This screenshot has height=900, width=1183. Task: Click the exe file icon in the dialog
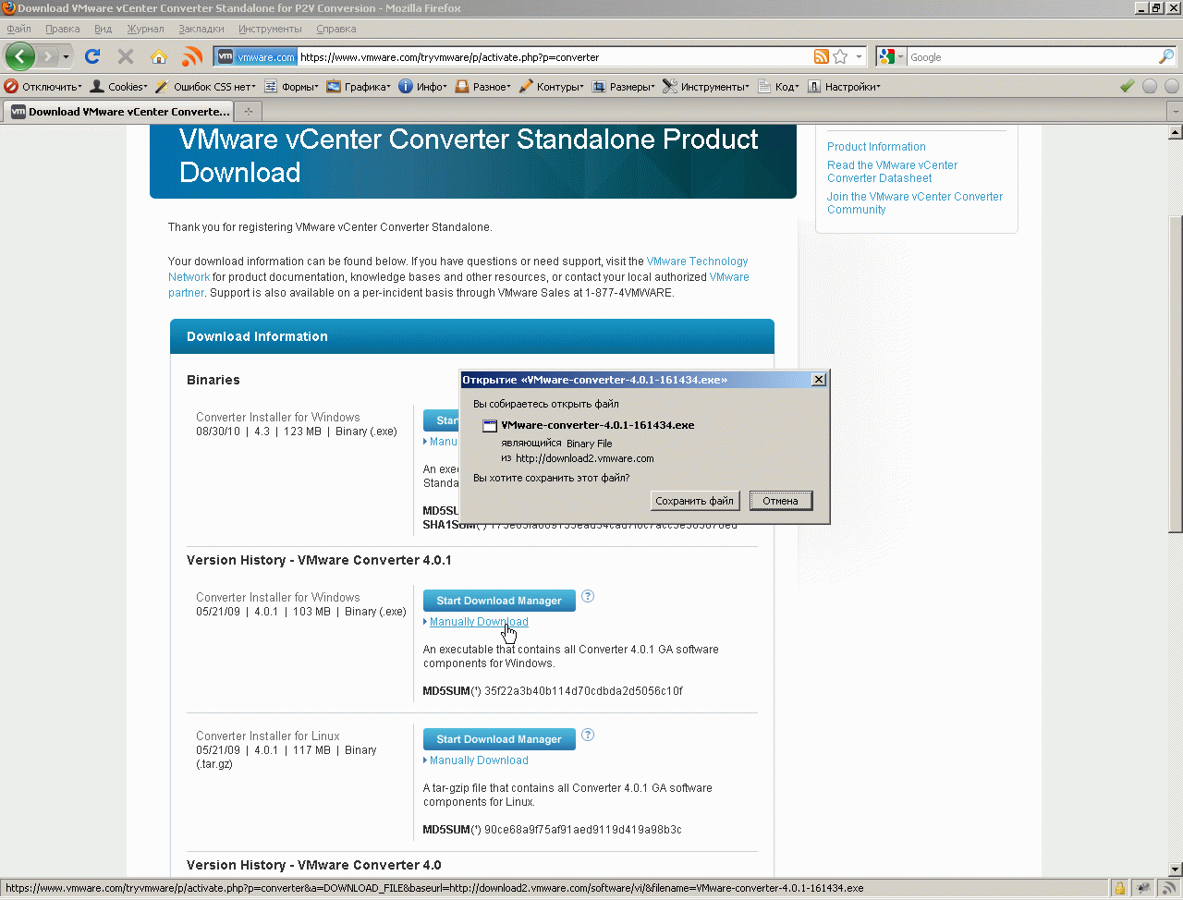(490, 426)
